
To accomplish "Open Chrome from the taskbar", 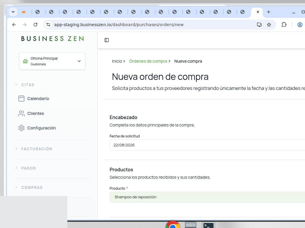I will coord(173,225).
